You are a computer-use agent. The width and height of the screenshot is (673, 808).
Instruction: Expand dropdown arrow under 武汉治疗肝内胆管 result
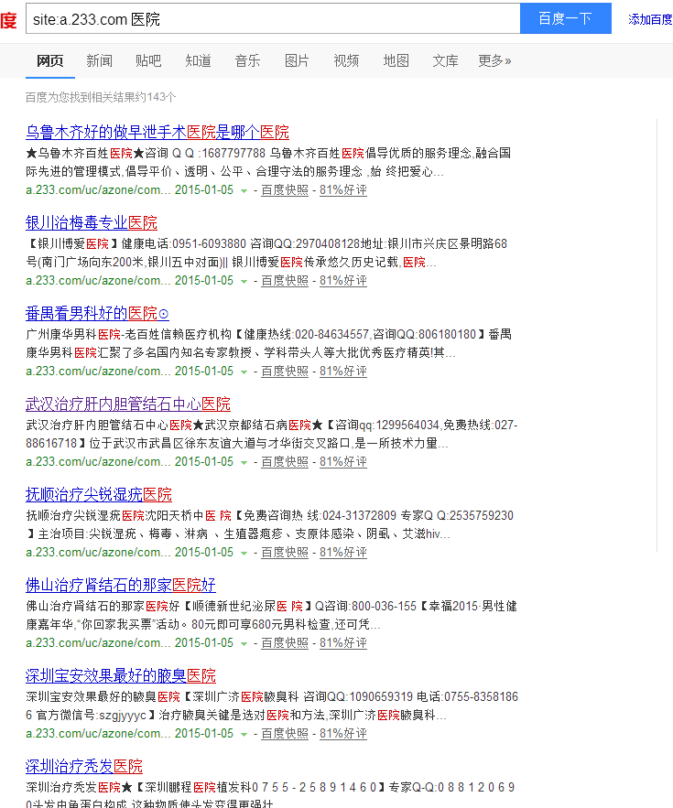244,463
